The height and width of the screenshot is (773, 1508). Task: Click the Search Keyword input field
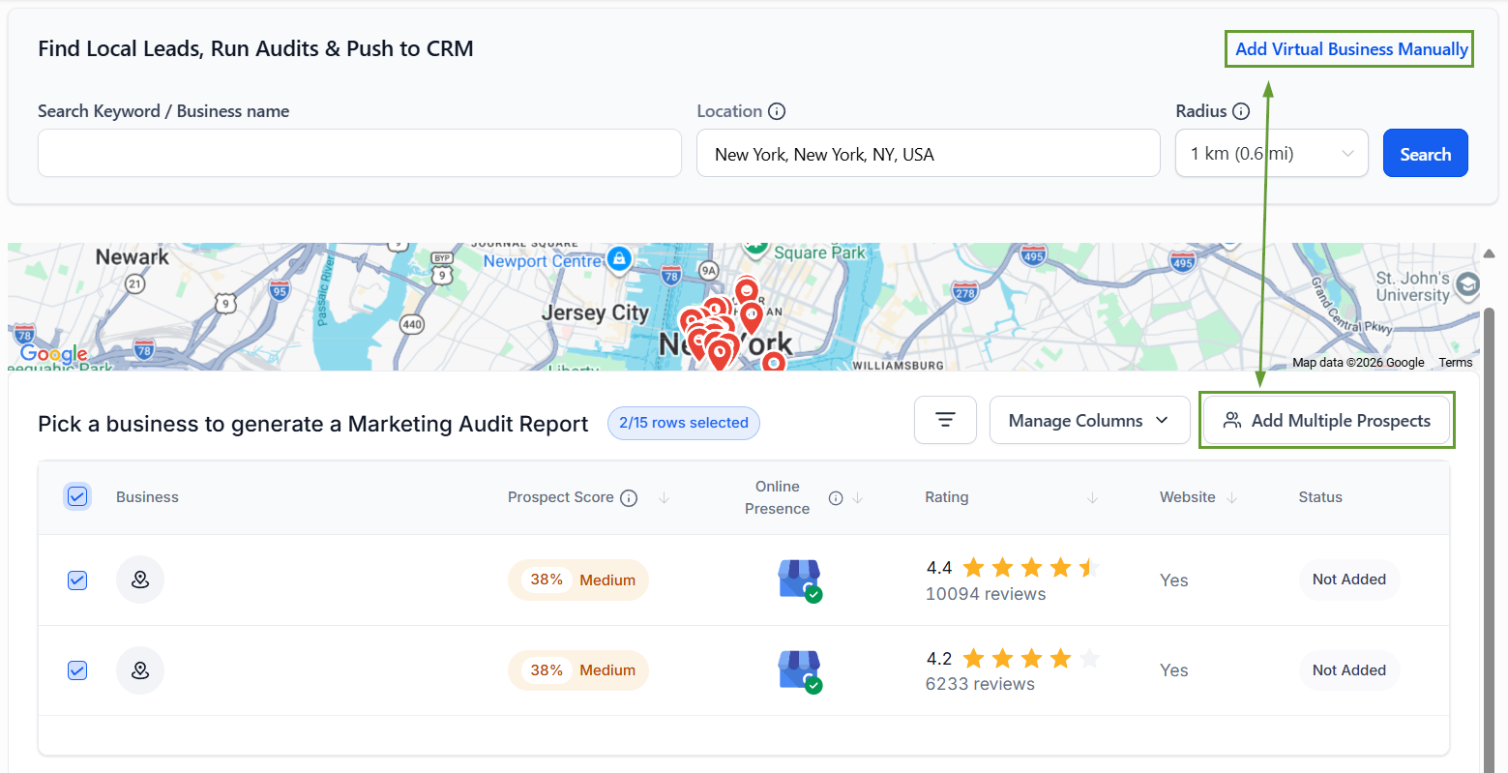coord(360,154)
